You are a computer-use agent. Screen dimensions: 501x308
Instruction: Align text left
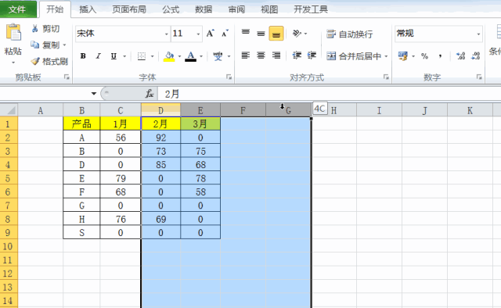coord(245,56)
